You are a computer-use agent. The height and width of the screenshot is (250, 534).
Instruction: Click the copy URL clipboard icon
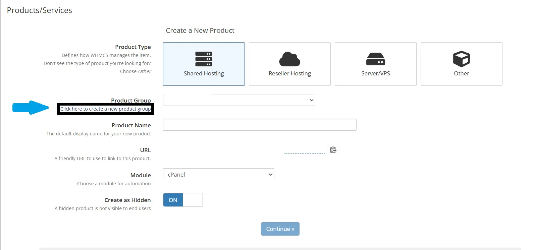tap(333, 150)
